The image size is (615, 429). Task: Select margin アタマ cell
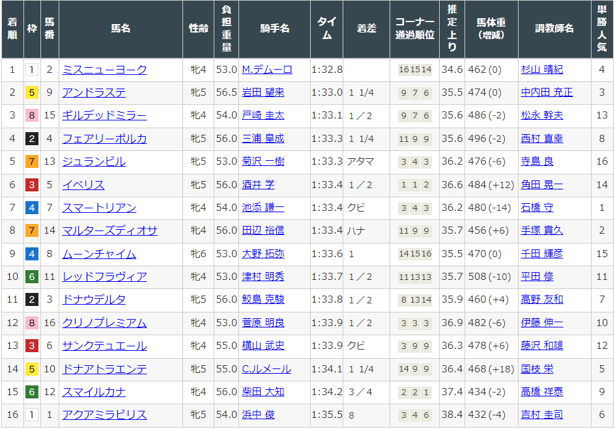point(366,161)
